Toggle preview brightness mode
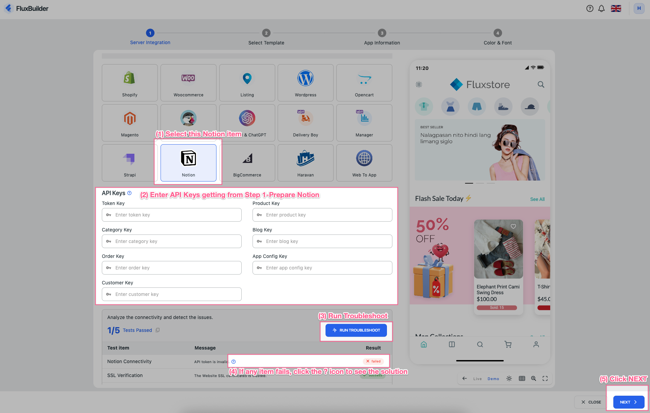 pos(509,378)
